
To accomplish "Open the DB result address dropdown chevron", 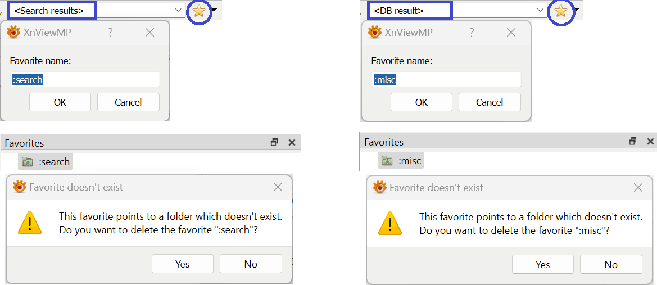I will click(x=540, y=10).
